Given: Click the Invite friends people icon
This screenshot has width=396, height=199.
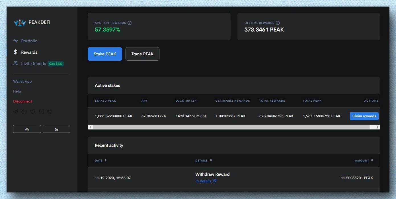Looking at the screenshot, I should tap(16, 63).
